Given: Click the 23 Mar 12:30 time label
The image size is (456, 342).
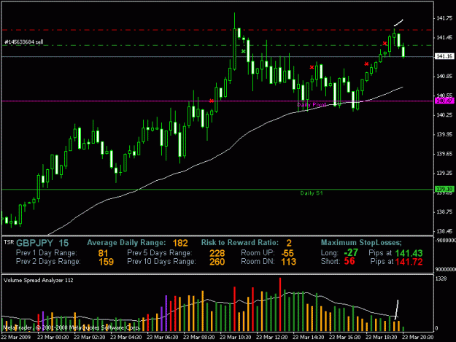Looking at the screenshot, I should tap(272, 338).
